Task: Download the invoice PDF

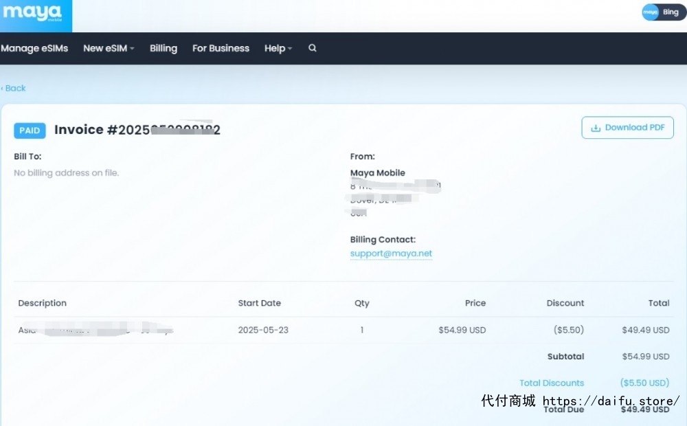Action: tap(627, 128)
